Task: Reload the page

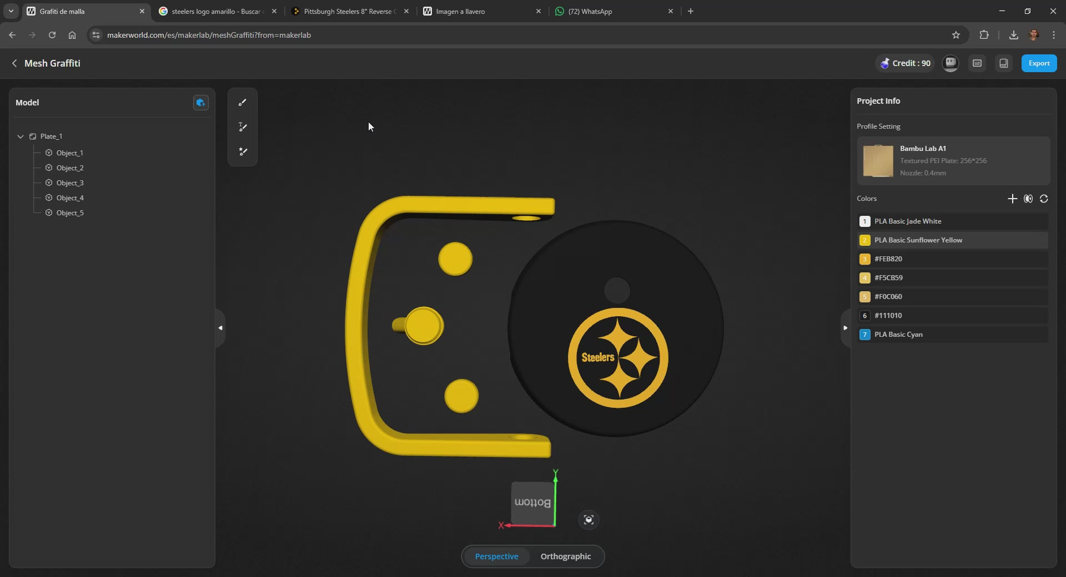Action: tap(52, 35)
